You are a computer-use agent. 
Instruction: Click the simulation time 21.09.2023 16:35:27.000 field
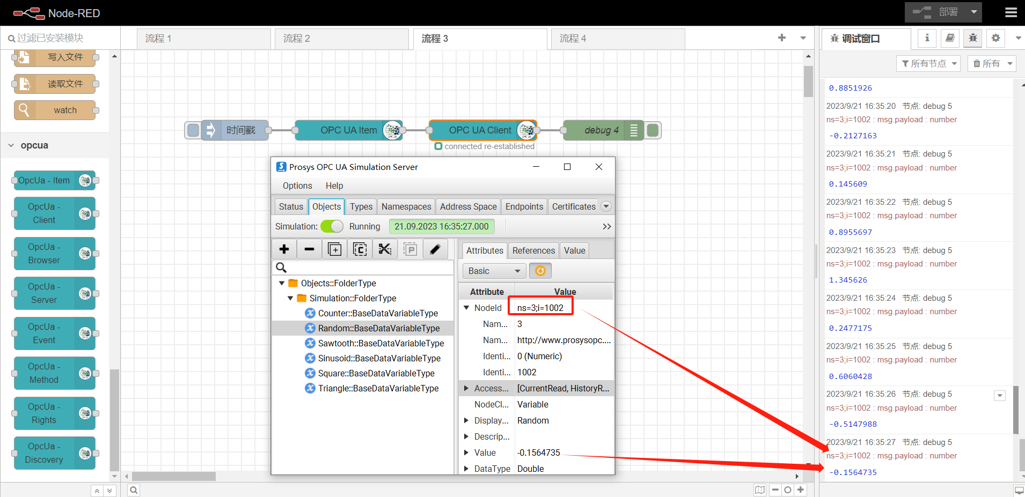coord(442,226)
